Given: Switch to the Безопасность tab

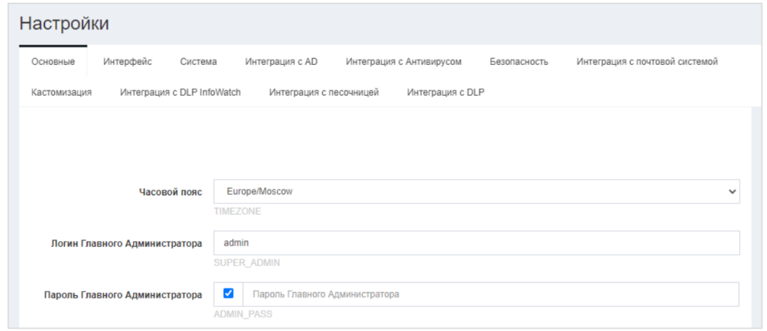Looking at the screenshot, I should pos(519,62).
